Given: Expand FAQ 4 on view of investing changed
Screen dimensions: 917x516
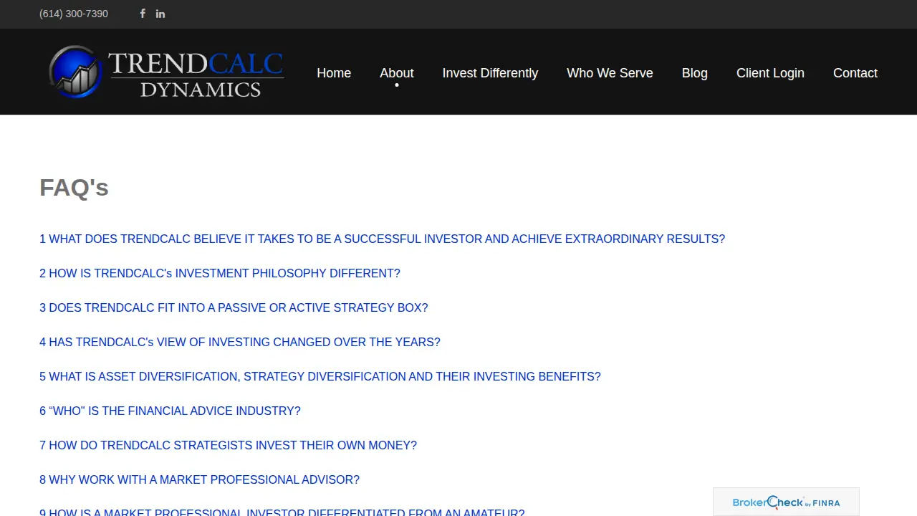Looking at the screenshot, I should click(x=240, y=342).
